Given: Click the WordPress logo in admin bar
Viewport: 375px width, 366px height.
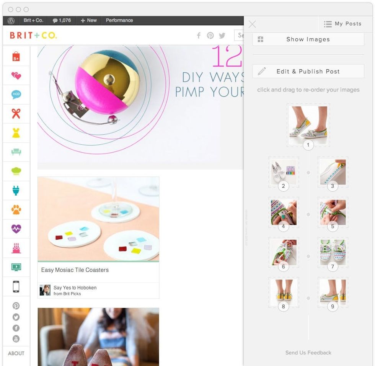Looking at the screenshot, I should click(x=11, y=21).
